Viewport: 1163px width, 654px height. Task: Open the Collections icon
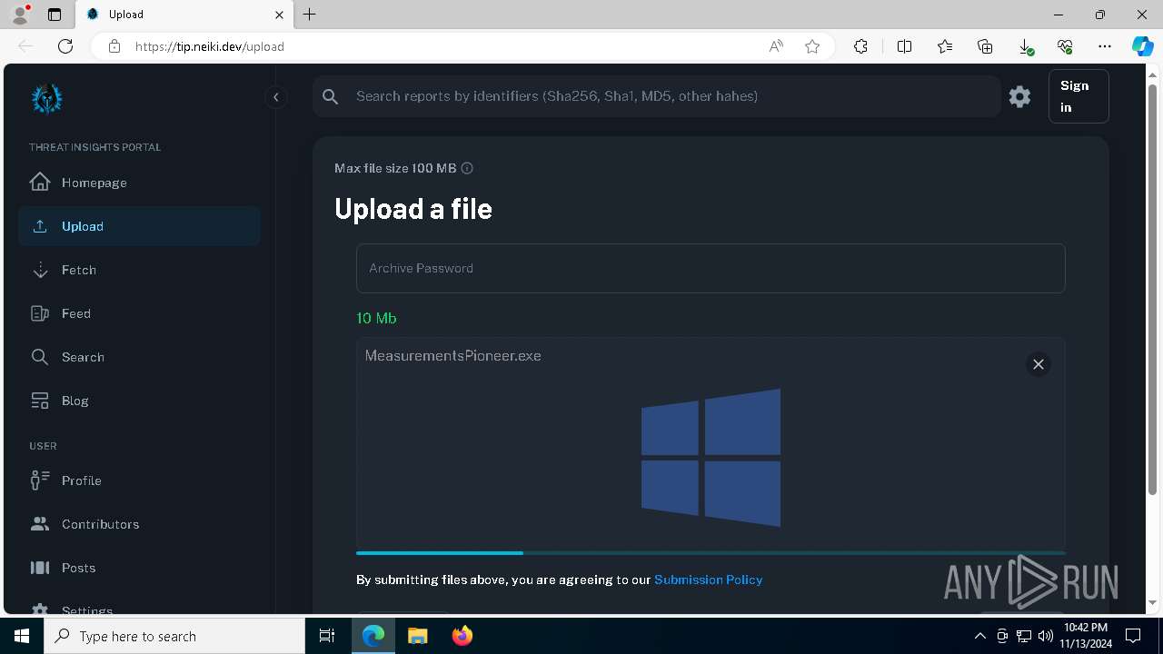pos(985,46)
